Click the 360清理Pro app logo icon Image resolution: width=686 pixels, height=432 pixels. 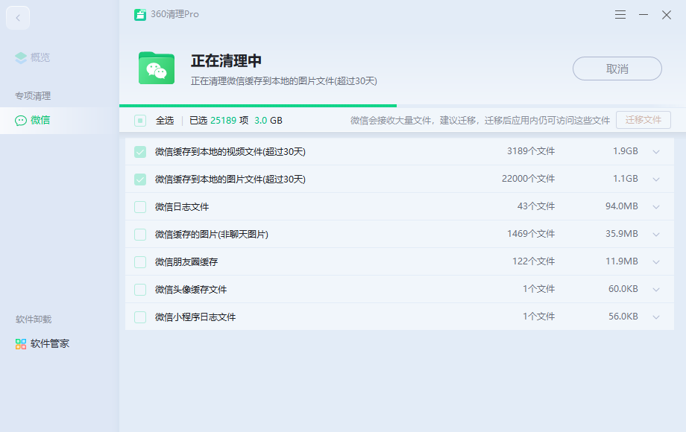(x=140, y=15)
